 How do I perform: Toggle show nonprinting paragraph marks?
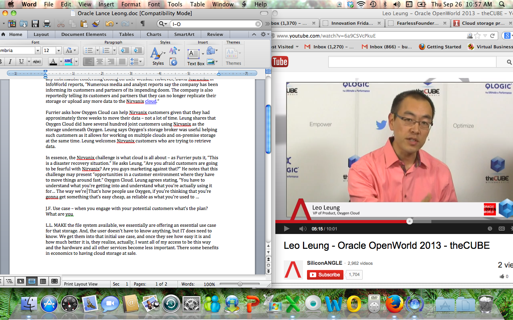tap(142, 24)
